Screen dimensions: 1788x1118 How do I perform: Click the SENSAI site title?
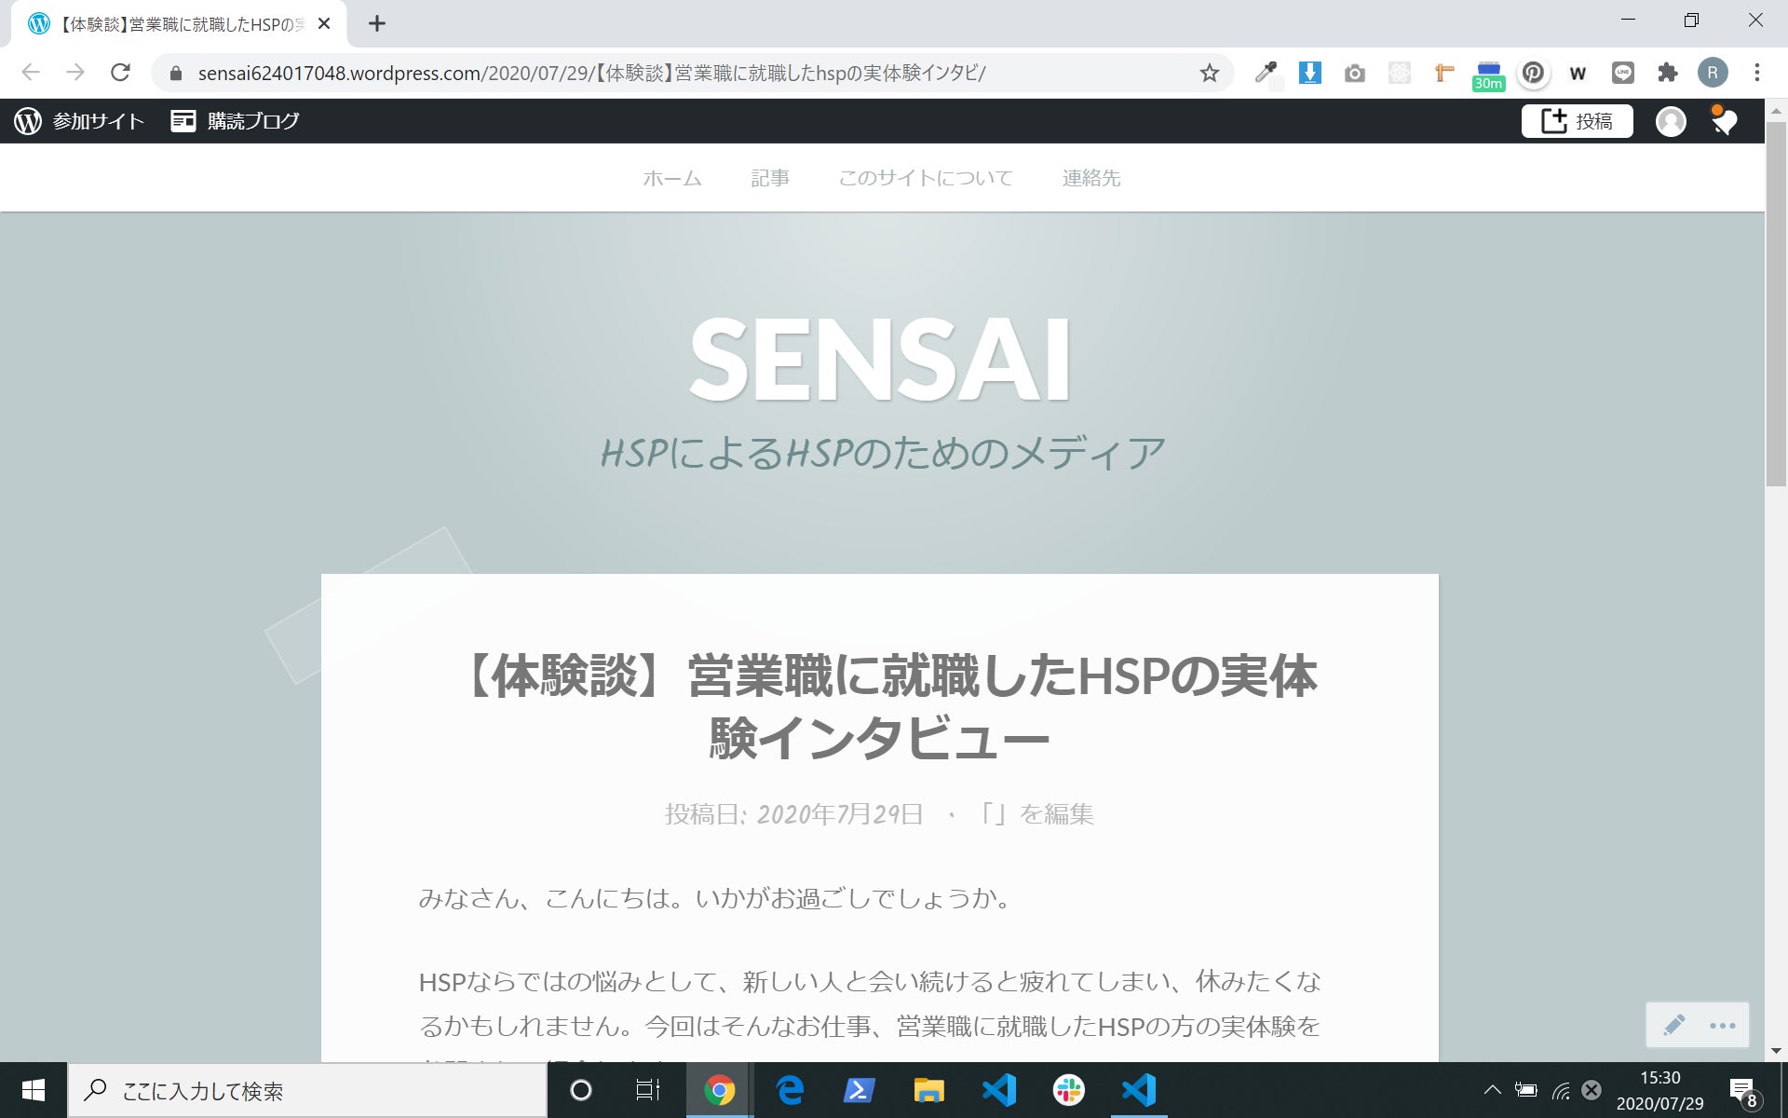[x=880, y=361]
